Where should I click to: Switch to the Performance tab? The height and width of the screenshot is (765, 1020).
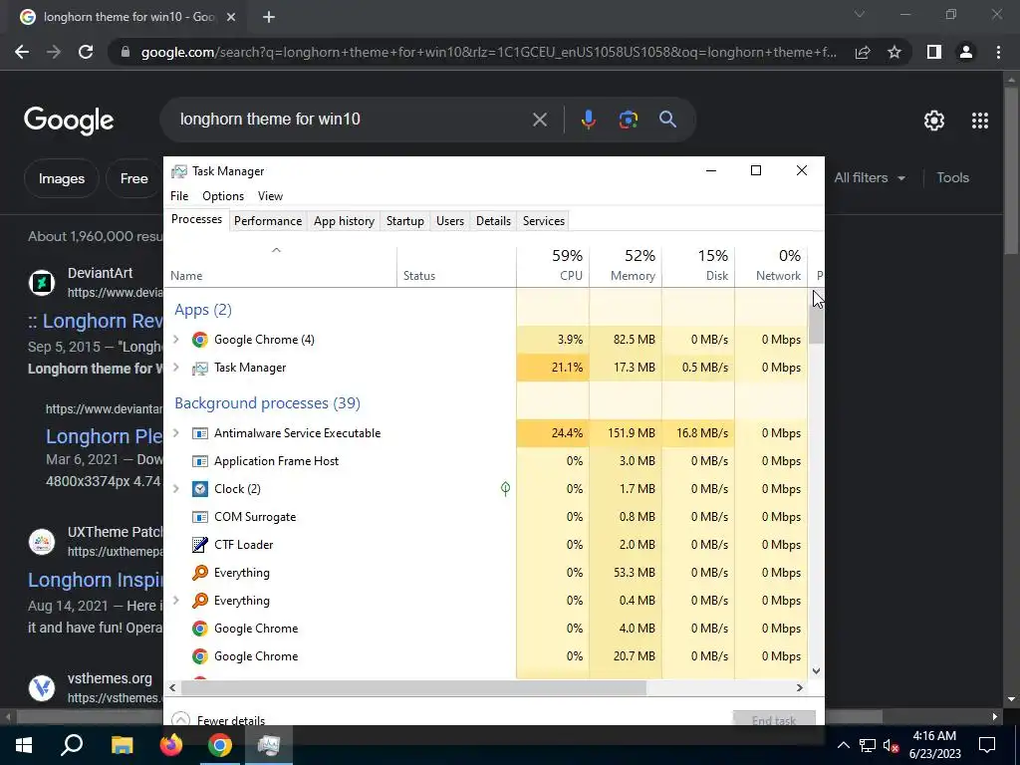coord(268,220)
